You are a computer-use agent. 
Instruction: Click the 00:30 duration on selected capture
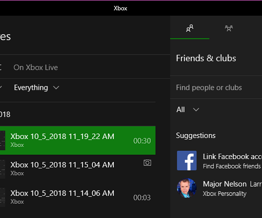[142, 141]
